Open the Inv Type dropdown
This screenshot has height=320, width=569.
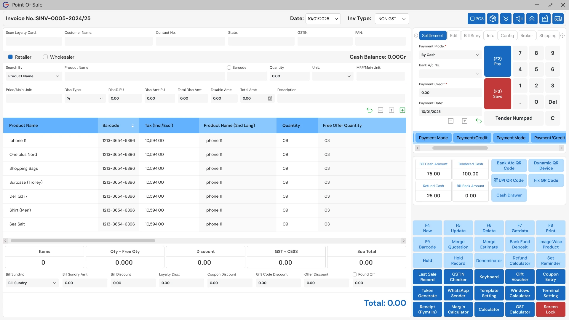(x=391, y=19)
